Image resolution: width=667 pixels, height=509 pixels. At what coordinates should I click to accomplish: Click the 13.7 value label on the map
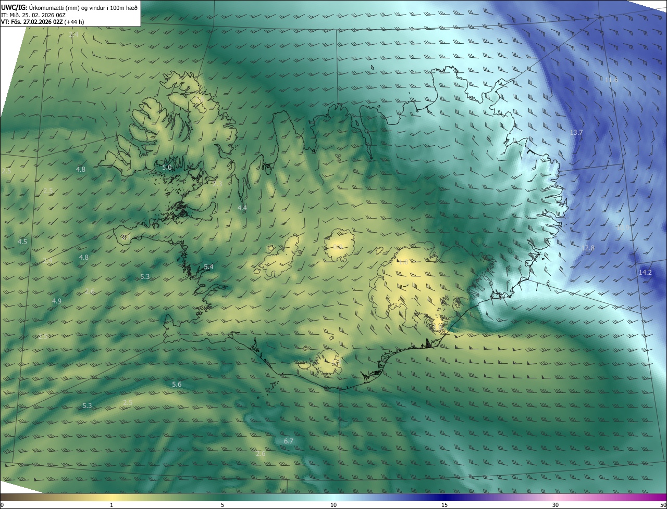click(576, 133)
